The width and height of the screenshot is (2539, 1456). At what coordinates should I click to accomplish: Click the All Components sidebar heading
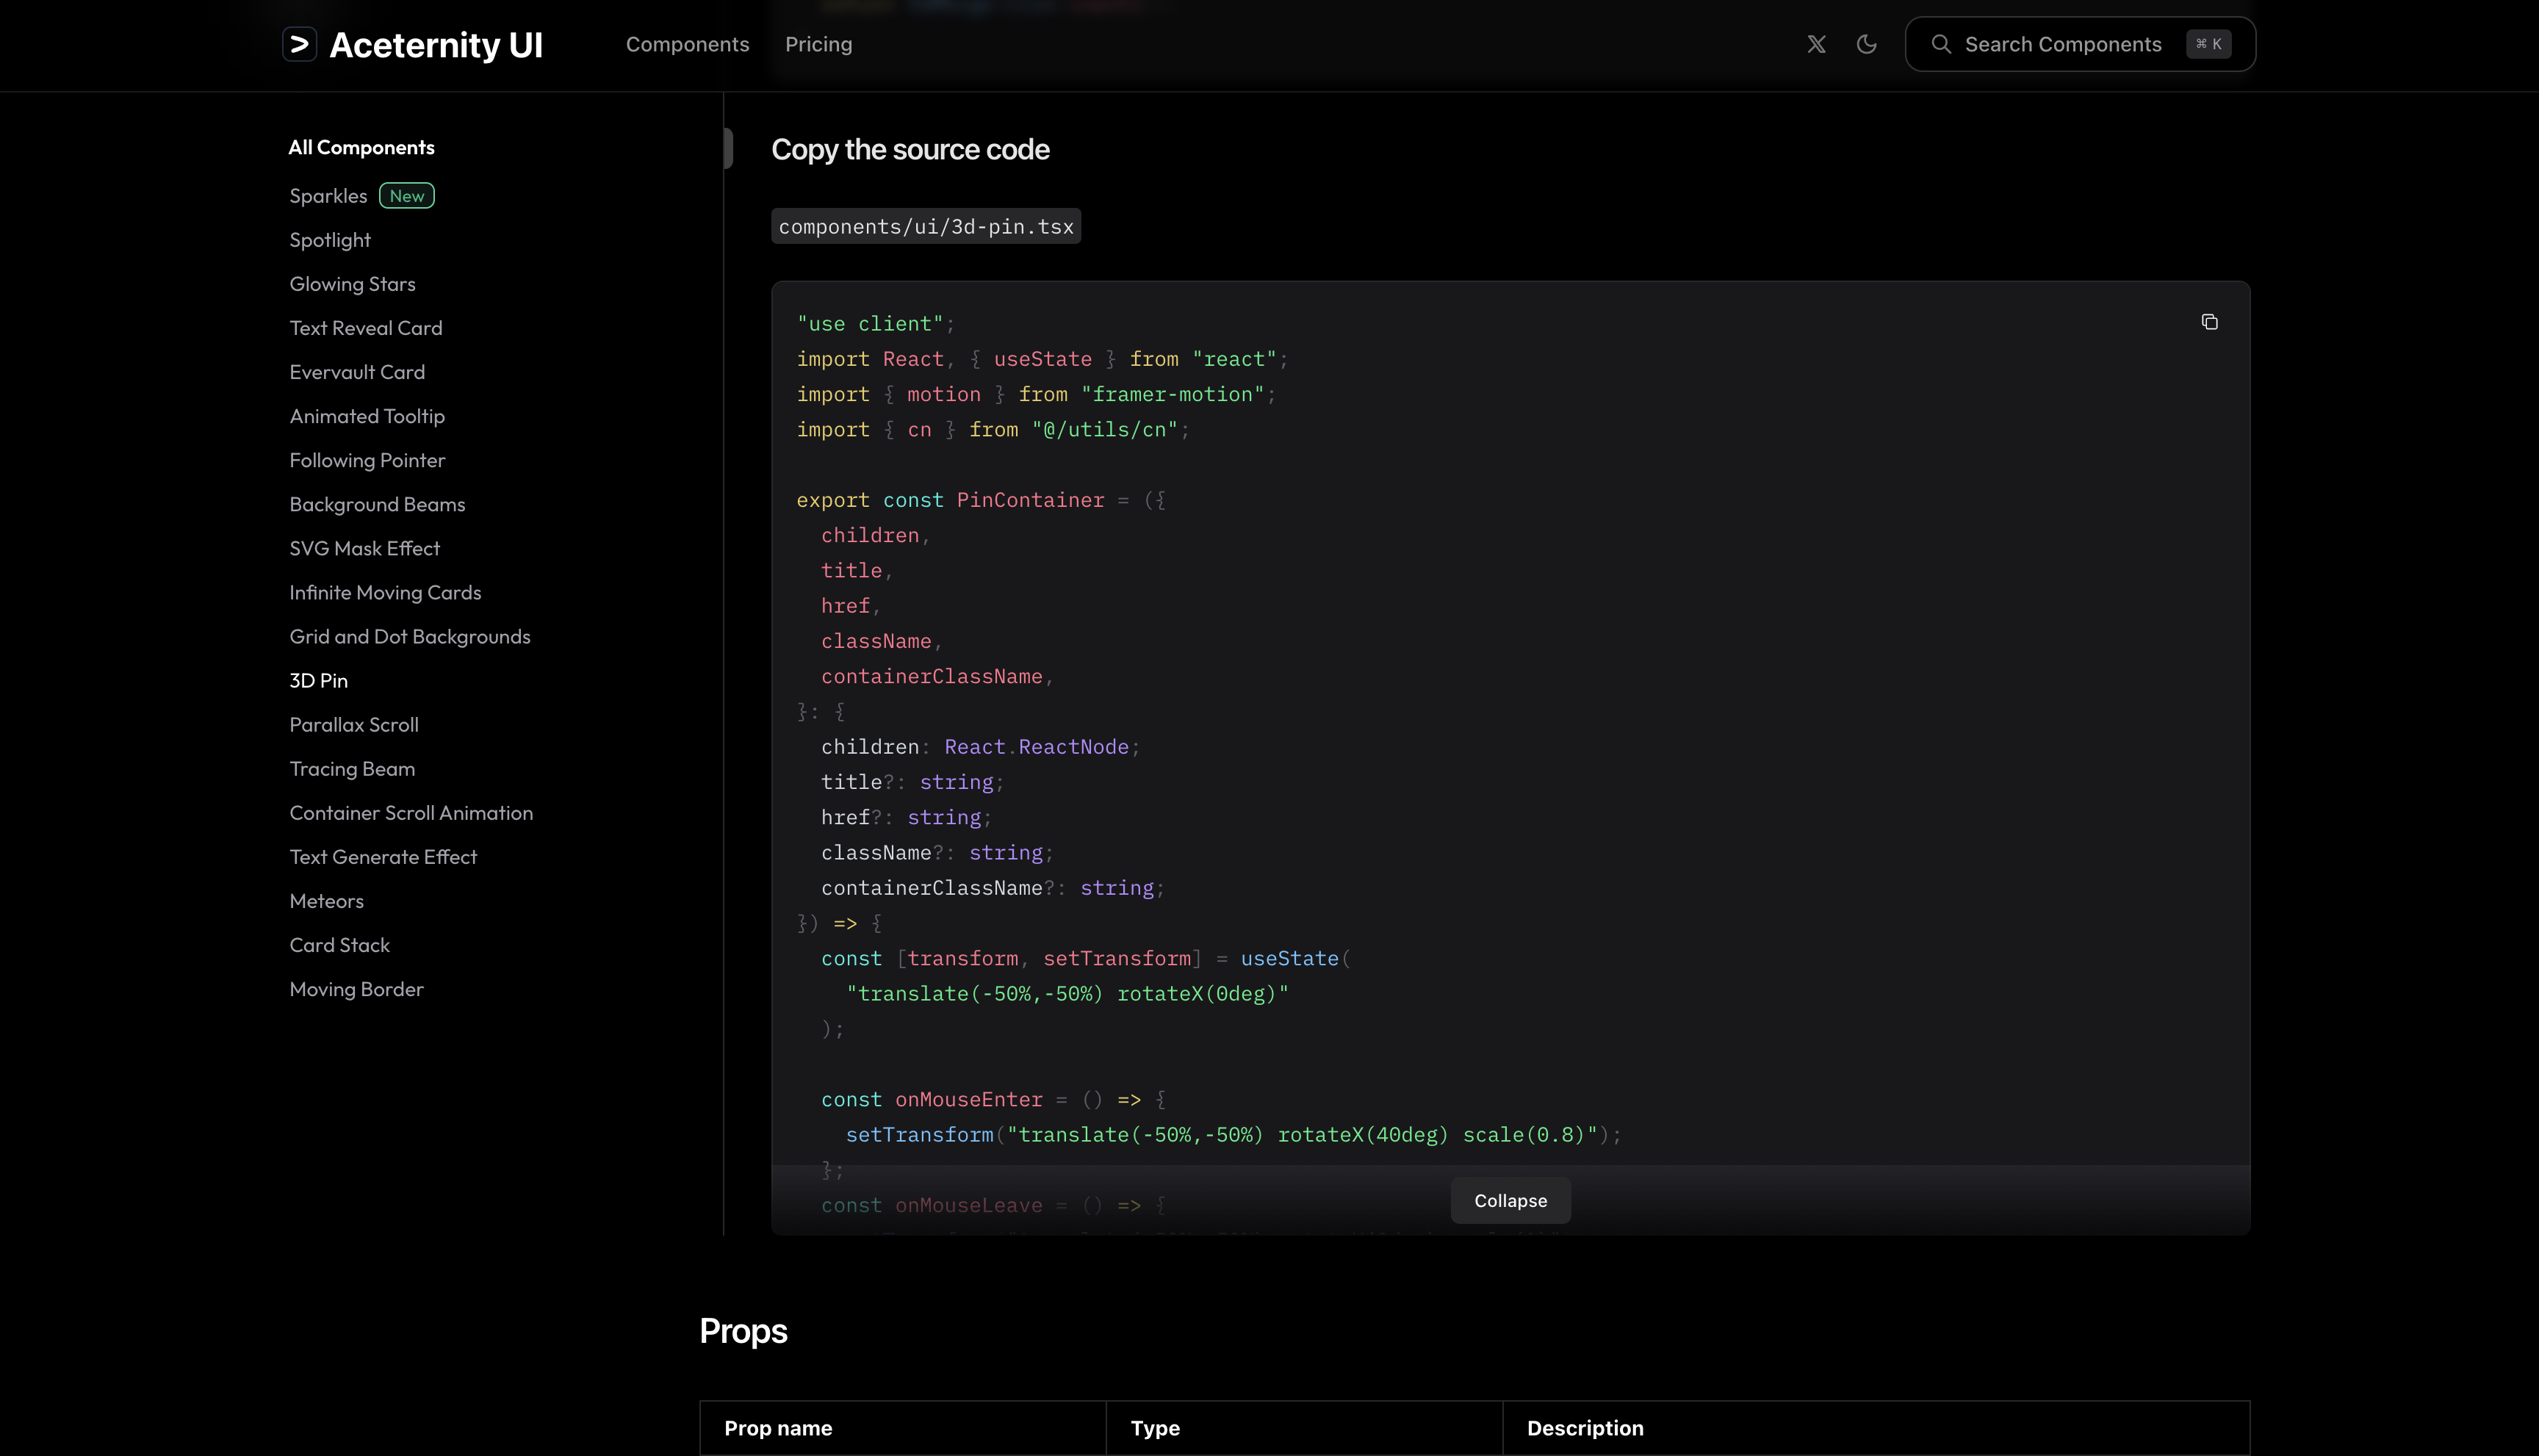tap(361, 147)
